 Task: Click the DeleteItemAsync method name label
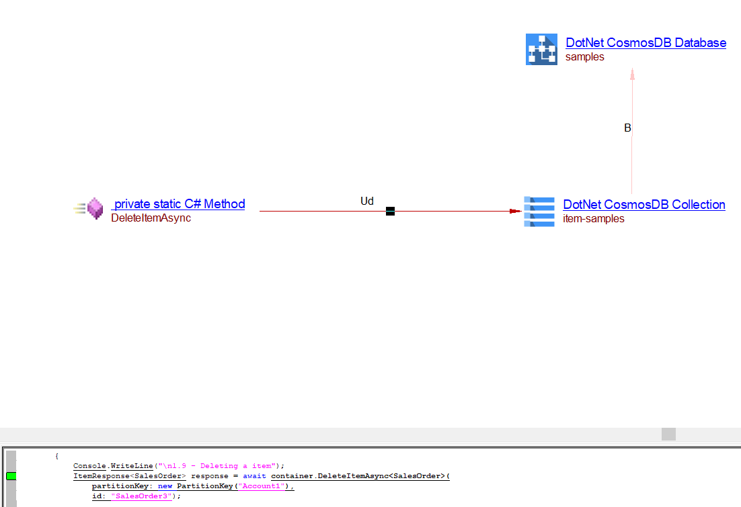tap(151, 218)
